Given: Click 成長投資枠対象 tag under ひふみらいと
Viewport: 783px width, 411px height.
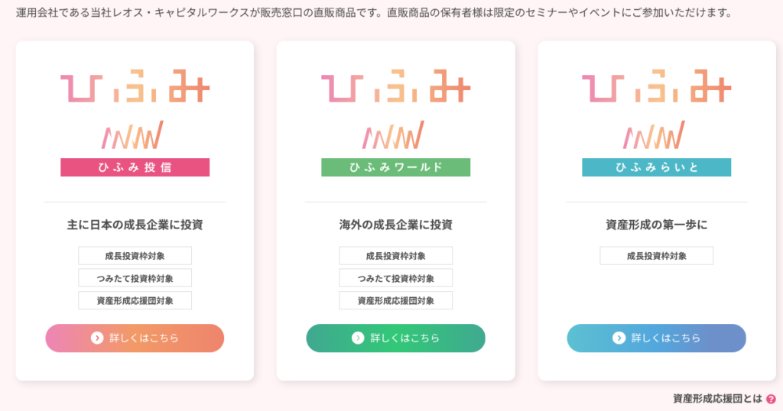Looking at the screenshot, I should coord(656,256).
